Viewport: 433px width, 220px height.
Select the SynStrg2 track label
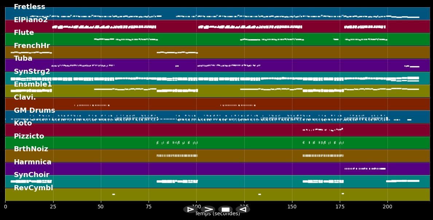pos(32,72)
